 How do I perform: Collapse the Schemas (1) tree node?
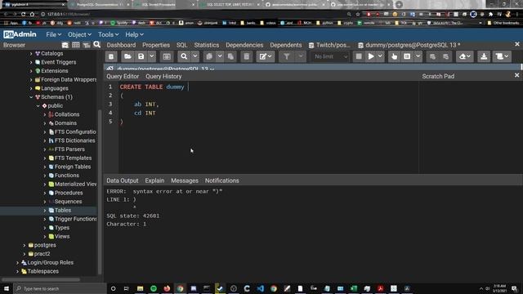[x=31, y=97]
